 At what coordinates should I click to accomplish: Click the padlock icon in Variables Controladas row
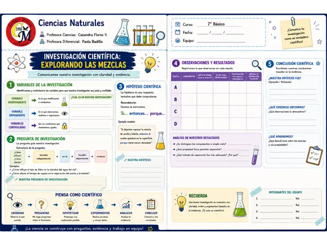(x=65, y=126)
